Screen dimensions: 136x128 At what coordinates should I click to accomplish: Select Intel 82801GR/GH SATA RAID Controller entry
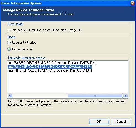click(x=52, y=63)
